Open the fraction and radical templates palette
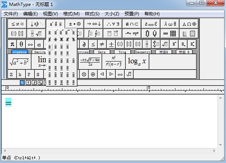The image size is (226, 163). point(37,34)
